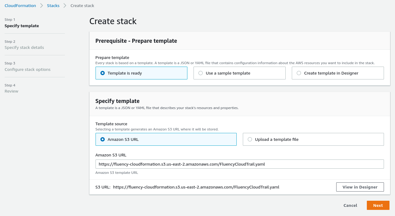The width and height of the screenshot is (395, 216).
Task: Click 'Amazon S3 template URL' hint text
Action: pos(117,173)
